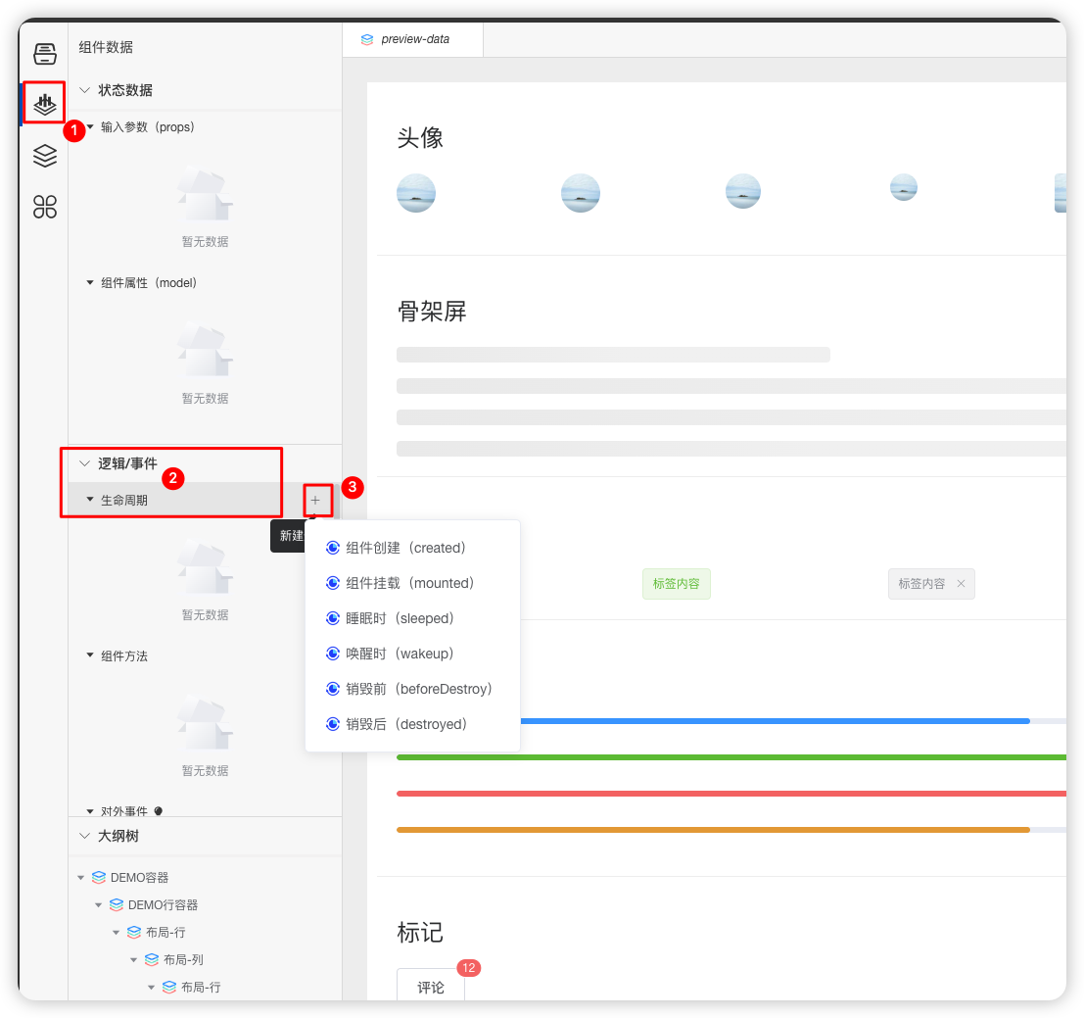1084x1018 pixels.
Task: Click the plus icon beside 生命周期
Action: [x=315, y=500]
